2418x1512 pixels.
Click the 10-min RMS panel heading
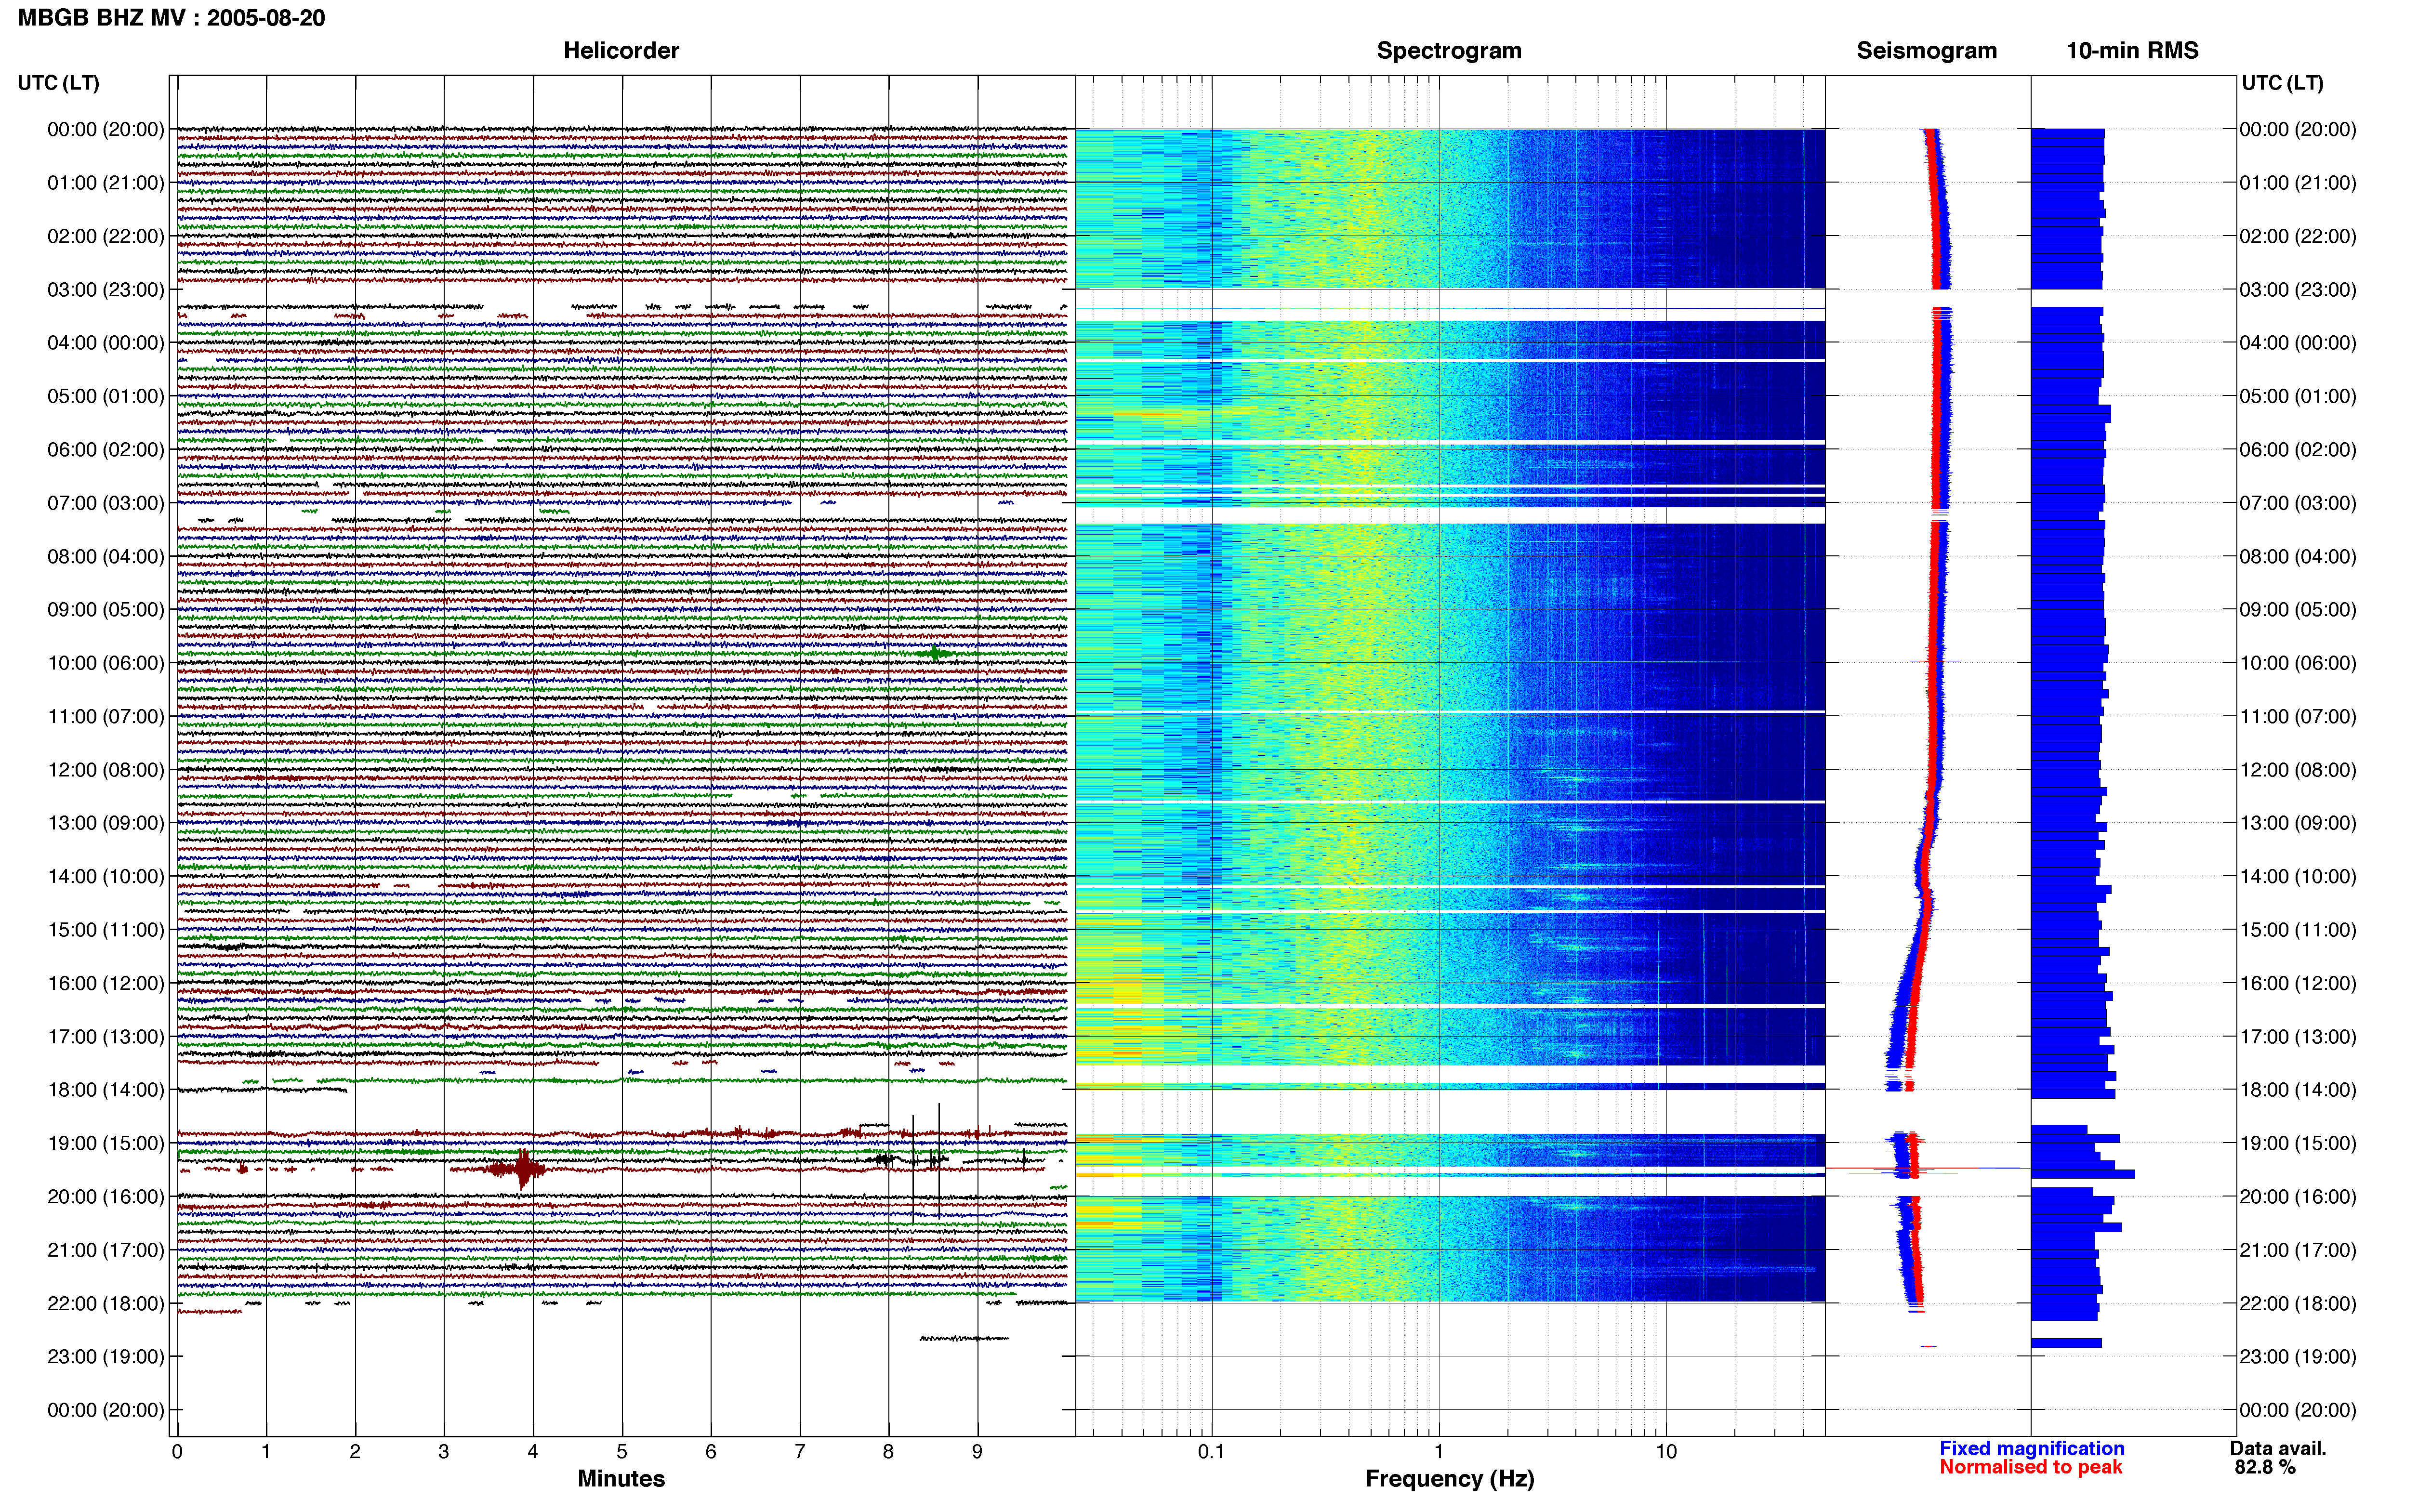click(x=2132, y=51)
